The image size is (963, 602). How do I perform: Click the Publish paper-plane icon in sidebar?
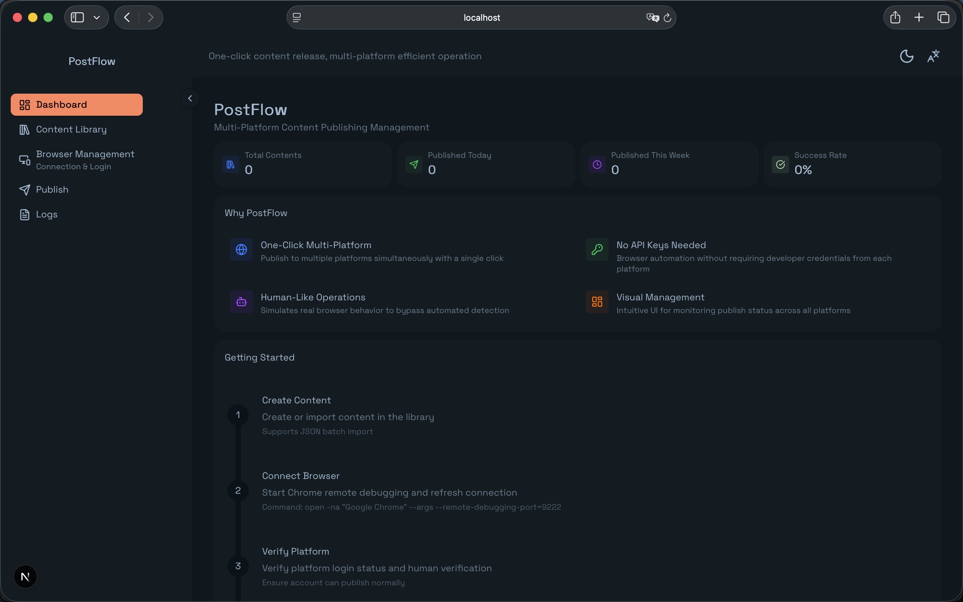point(25,190)
